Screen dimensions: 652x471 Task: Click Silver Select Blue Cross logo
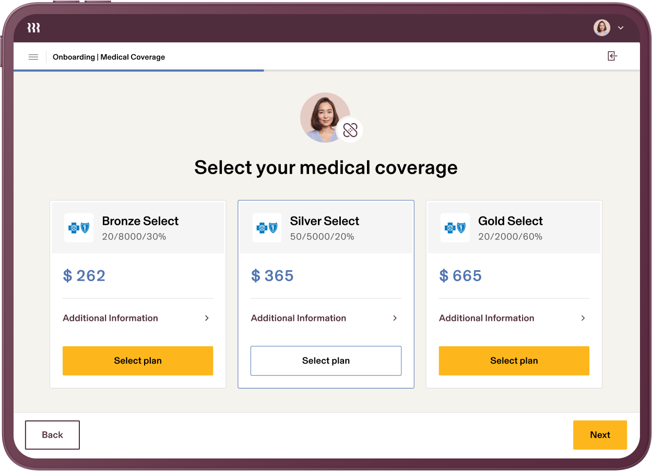click(x=267, y=227)
